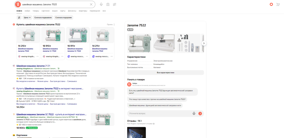Click the Управление characteristic row

[150, 61]
